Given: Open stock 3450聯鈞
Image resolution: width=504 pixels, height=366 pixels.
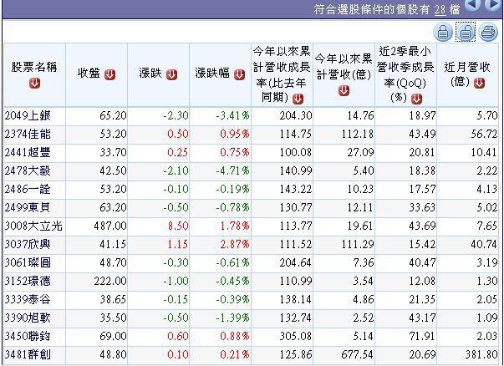Looking at the screenshot, I should tap(28, 336).
